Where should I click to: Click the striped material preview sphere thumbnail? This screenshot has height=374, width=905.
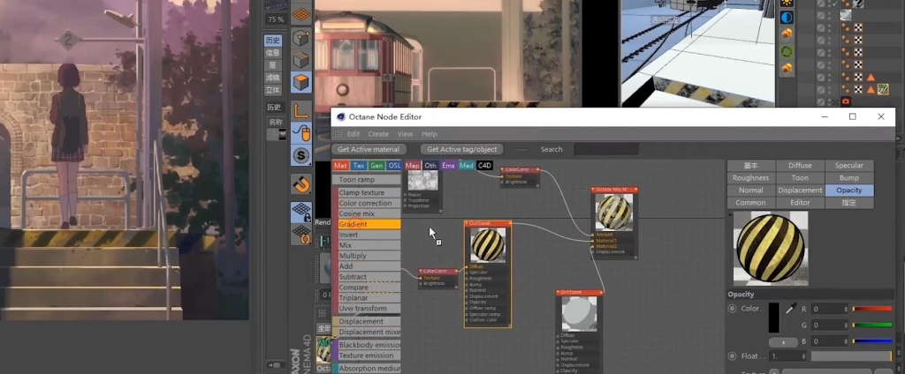click(771, 249)
